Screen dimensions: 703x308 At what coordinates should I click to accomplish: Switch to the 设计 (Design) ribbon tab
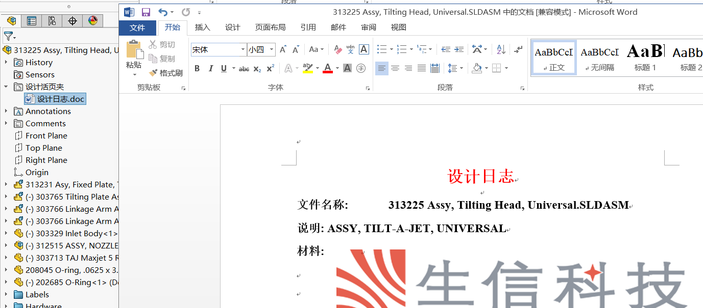coord(233,27)
